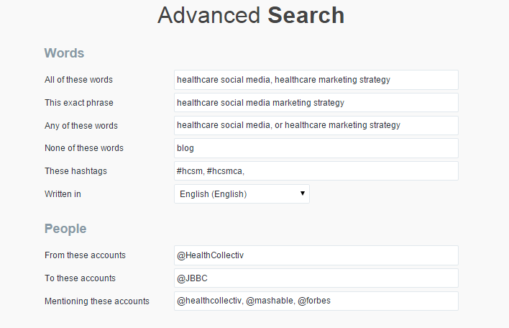Click the 'None of these words' label

(x=84, y=148)
